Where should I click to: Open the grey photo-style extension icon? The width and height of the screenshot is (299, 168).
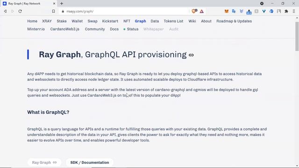coord(279,11)
